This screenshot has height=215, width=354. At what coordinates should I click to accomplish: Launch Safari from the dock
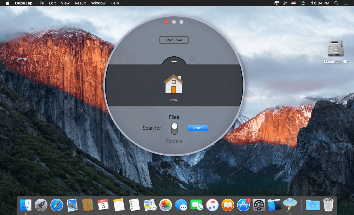tap(57, 206)
